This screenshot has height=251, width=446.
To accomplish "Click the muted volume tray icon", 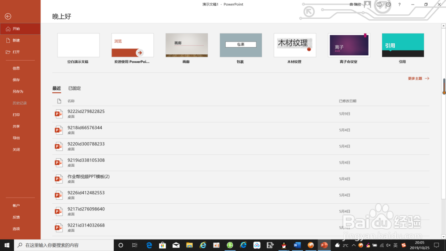I will pos(388,245).
